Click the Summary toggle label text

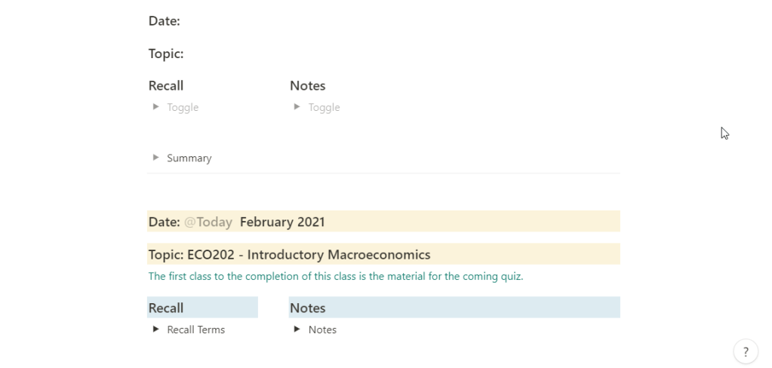pos(189,158)
